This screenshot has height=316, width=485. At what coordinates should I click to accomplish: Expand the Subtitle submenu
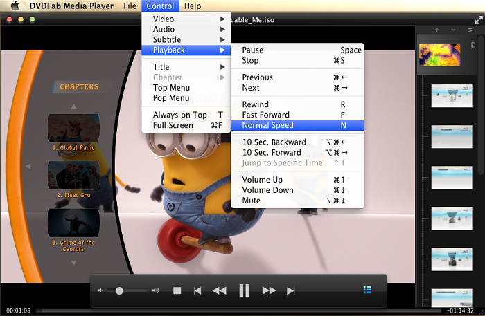pyautogui.click(x=186, y=39)
